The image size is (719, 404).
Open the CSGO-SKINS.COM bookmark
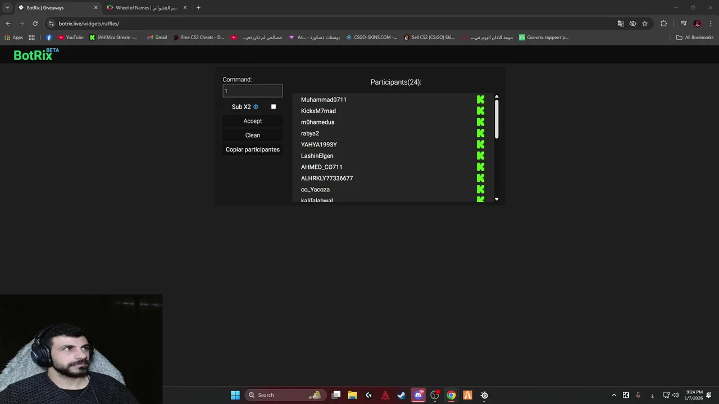tap(371, 38)
